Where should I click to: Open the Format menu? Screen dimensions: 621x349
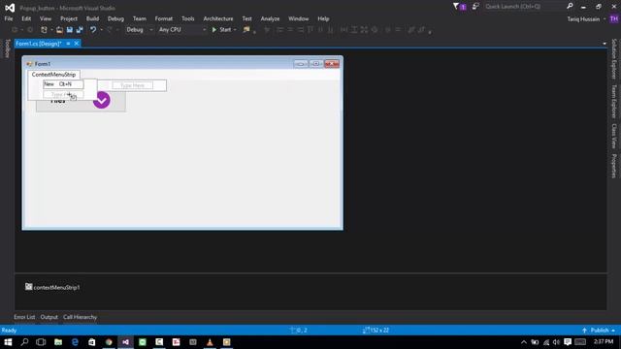(164, 18)
